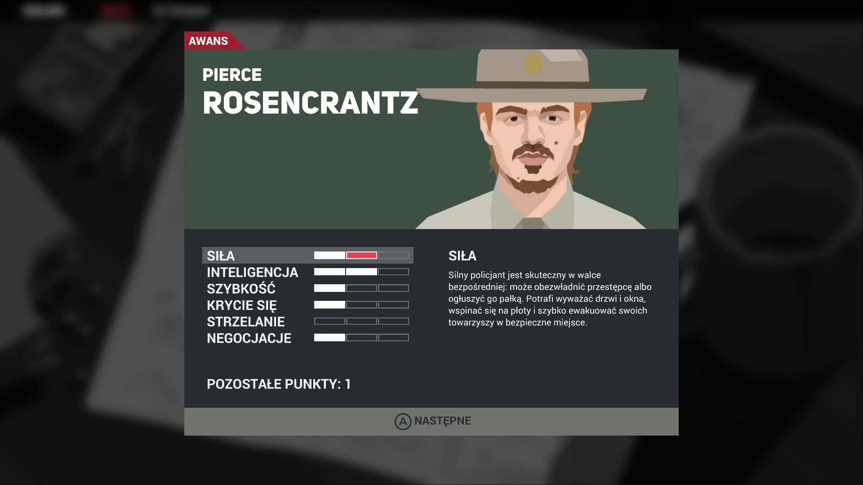This screenshot has width=863, height=485.
Task: Click the empty Strzelanie skill level bar
Action: pyautogui.click(x=361, y=322)
